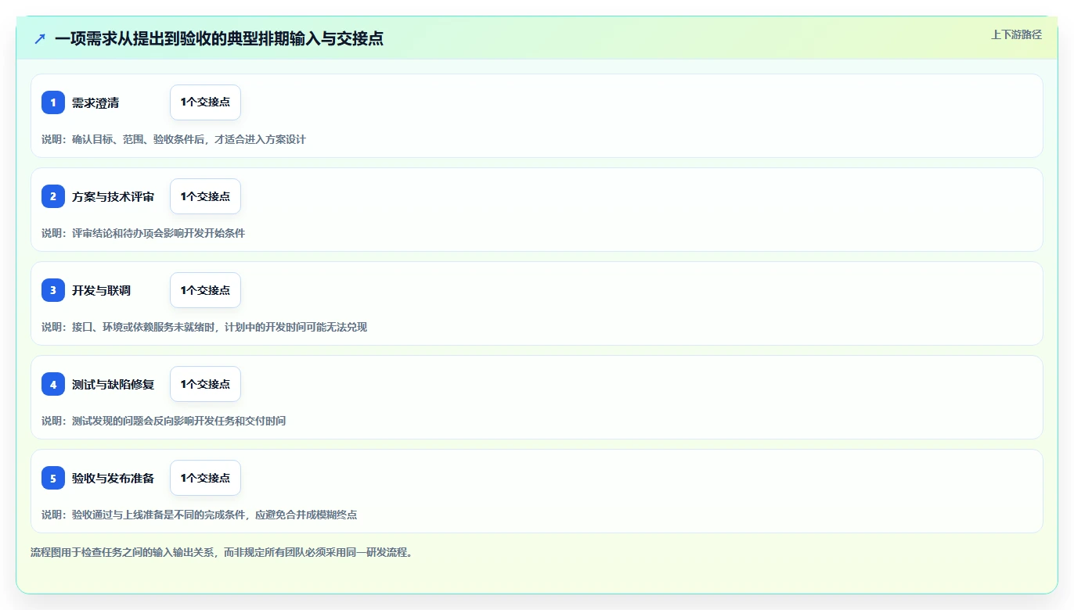Screen dimensions: 1074x610
Task: Click step badge 2 for 方案与技术评审
Action: (x=53, y=196)
